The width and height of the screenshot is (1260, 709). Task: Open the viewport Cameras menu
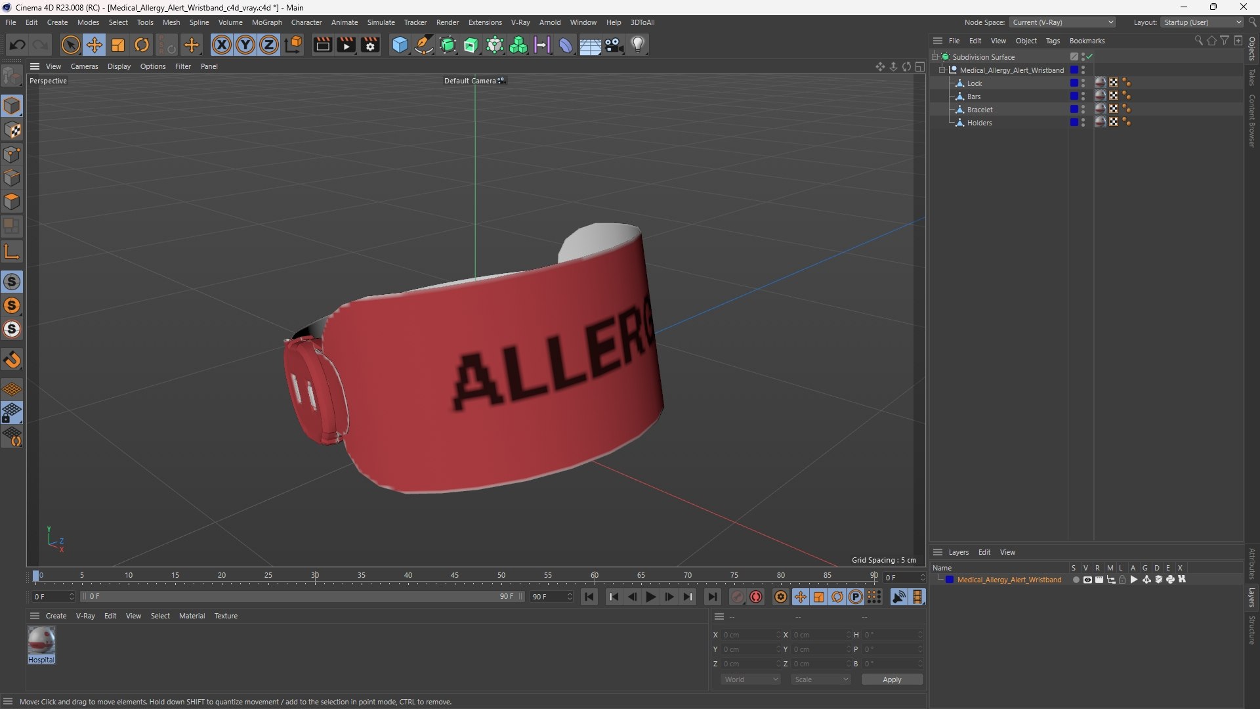[x=84, y=66]
